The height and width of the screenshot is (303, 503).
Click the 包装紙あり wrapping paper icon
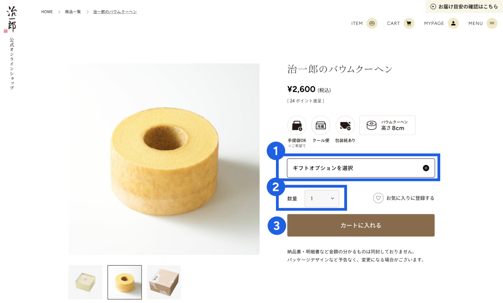click(345, 125)
